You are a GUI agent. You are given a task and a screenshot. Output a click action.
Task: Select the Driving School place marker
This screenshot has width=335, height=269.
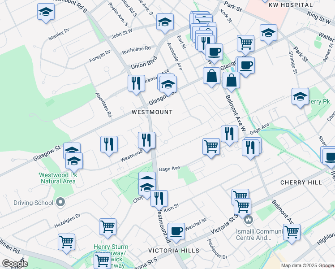tap(60, 203)
